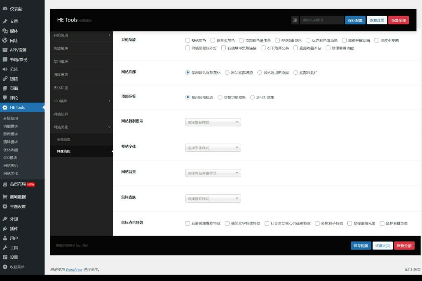The width and height of the screenshot is (422, 281).
Task: Open 功能模块 in the plugin panel
Action: tap(82, 48)
